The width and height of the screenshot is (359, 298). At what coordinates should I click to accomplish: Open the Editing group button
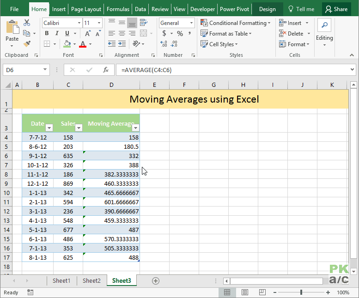click(324, 33)
